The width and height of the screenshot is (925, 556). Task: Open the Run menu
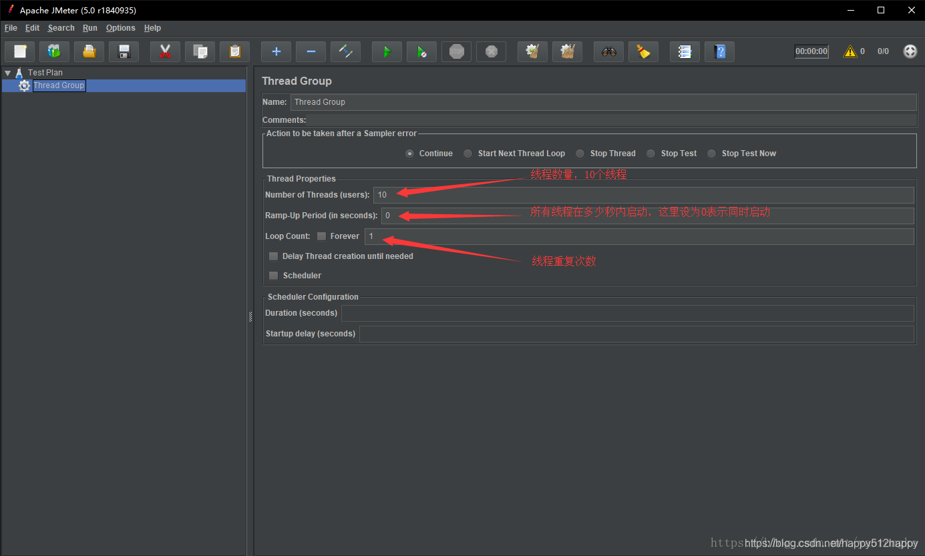pos(90,28)
